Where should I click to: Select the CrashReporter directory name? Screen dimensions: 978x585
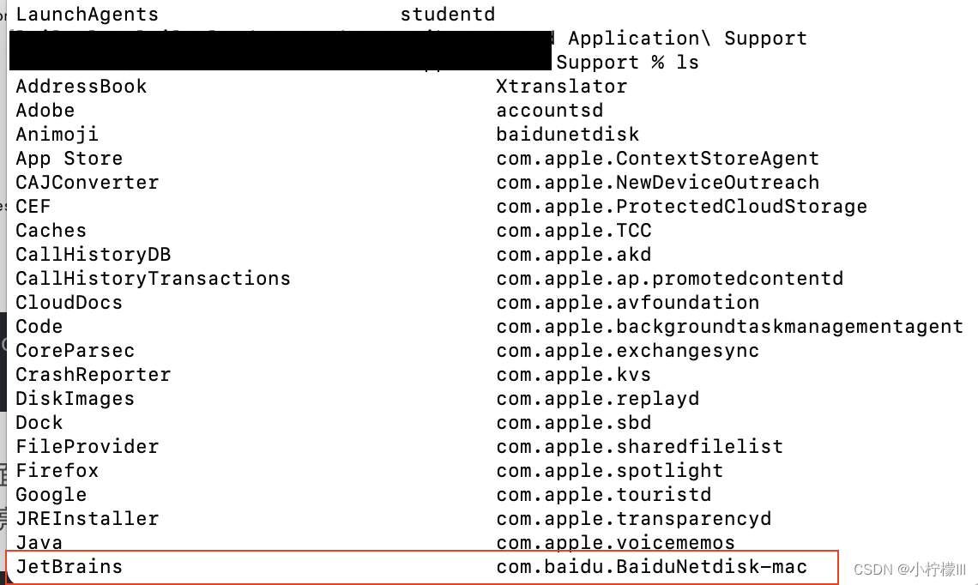click(93, 375)
